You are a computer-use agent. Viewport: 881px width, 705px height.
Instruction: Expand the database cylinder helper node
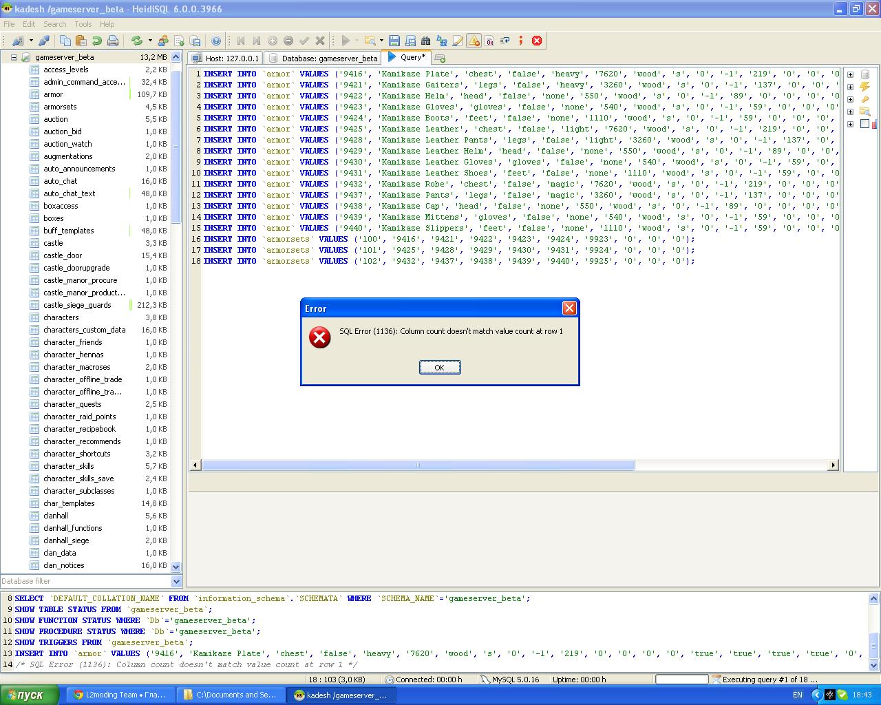point(851,74)
